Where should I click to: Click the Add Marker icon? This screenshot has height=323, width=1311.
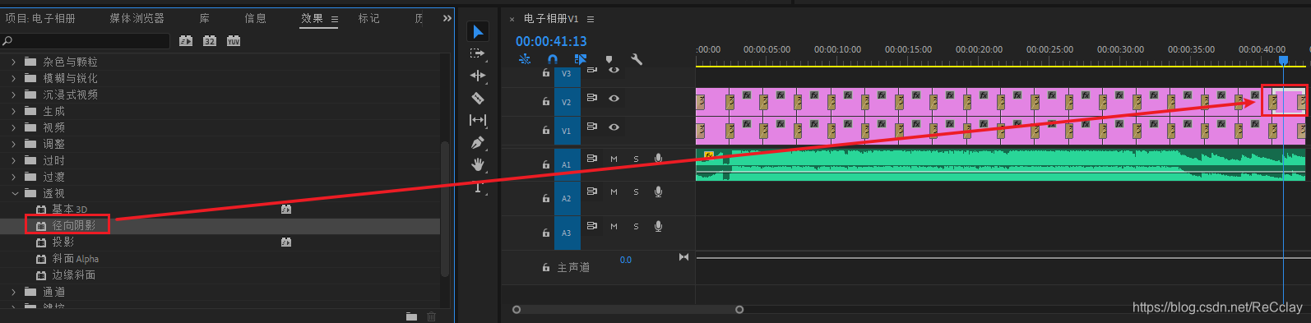tap(609, 59)
